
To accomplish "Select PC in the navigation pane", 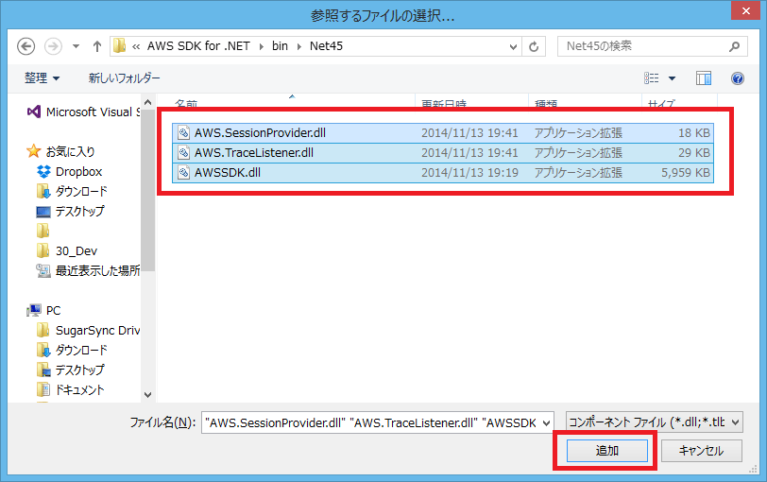I will tap(44, 311).
